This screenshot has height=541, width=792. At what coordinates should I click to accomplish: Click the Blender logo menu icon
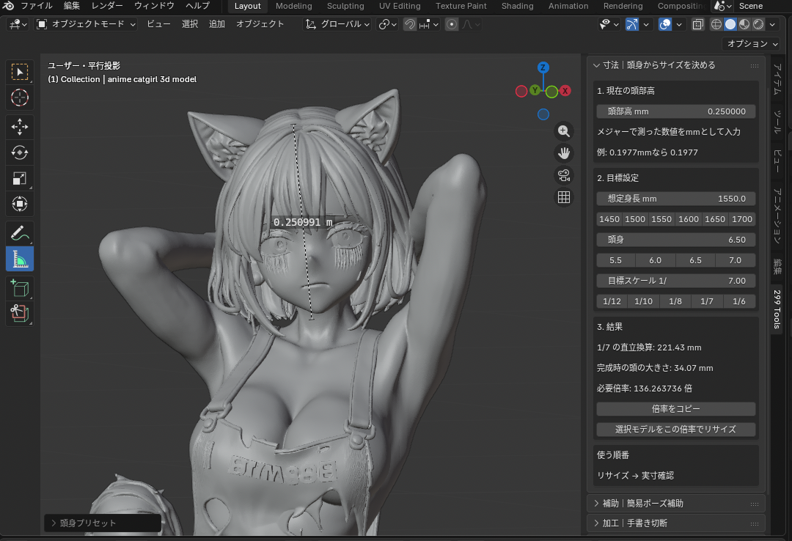coord(9,6)
